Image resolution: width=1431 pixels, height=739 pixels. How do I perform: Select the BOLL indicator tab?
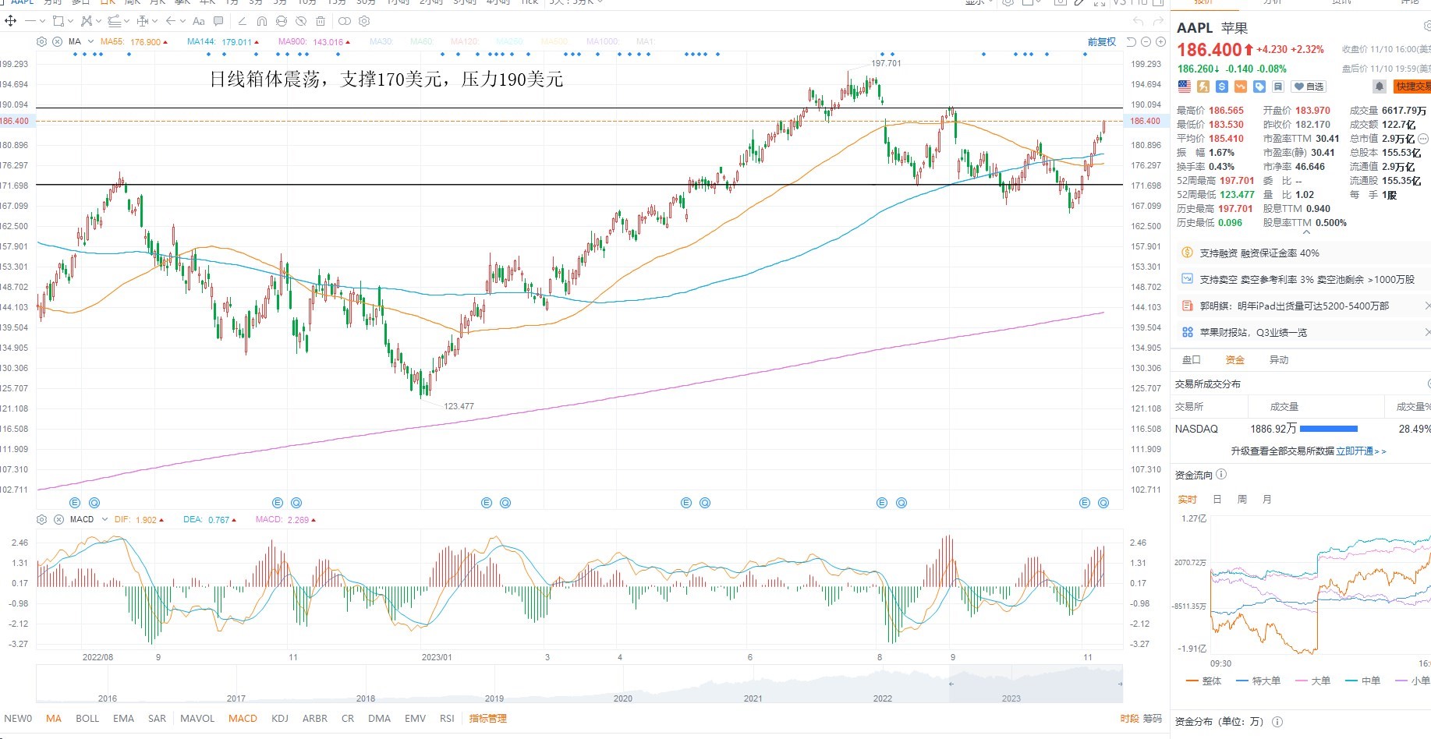[x=87, y=719]
